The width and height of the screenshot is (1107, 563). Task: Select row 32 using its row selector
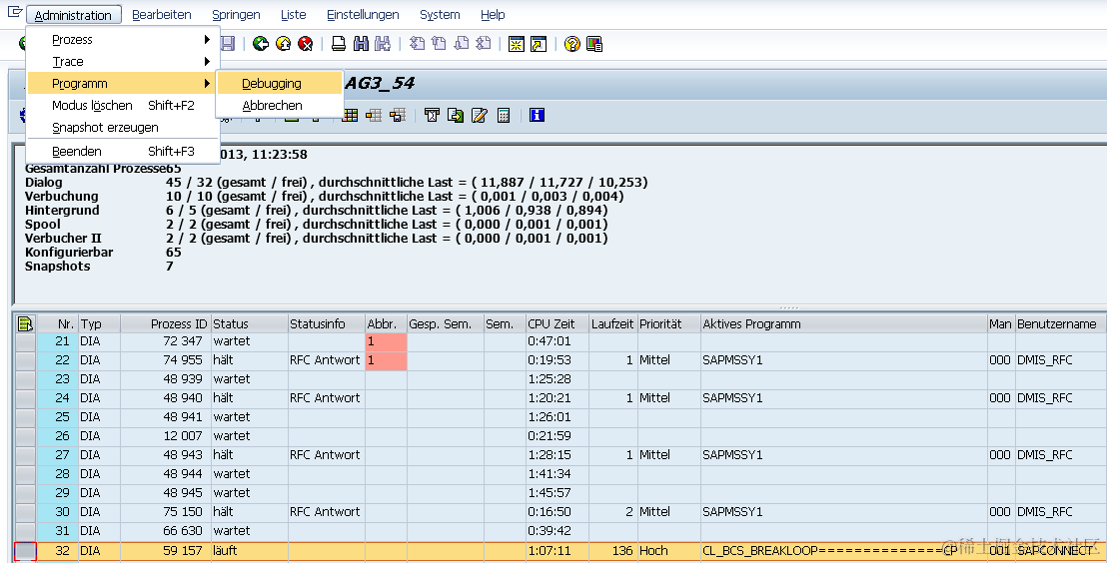(x=25, y=550)
